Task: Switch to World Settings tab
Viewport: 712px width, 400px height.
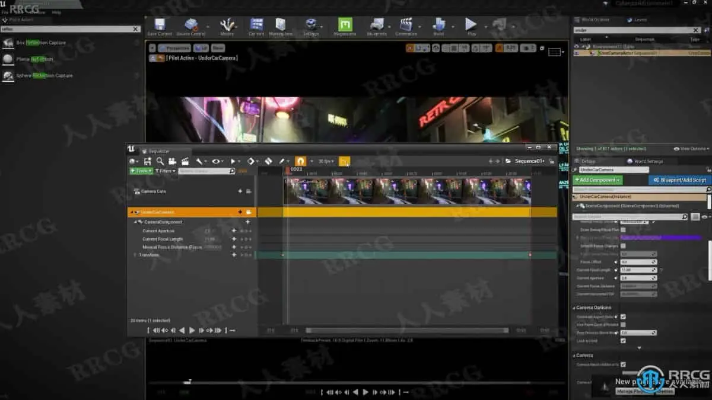Action: [647, 161]
